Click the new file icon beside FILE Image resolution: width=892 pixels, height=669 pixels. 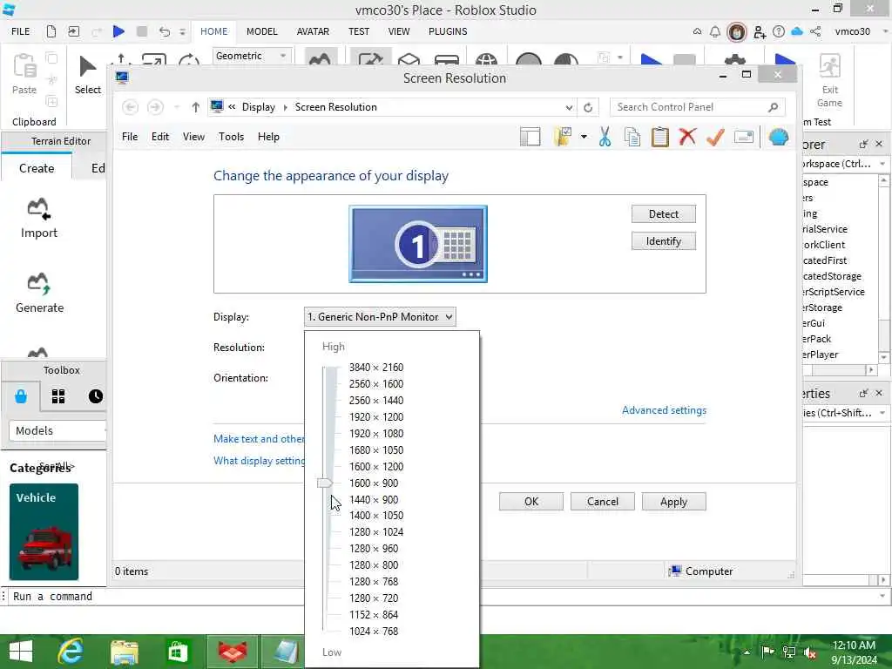coord(51,31)
